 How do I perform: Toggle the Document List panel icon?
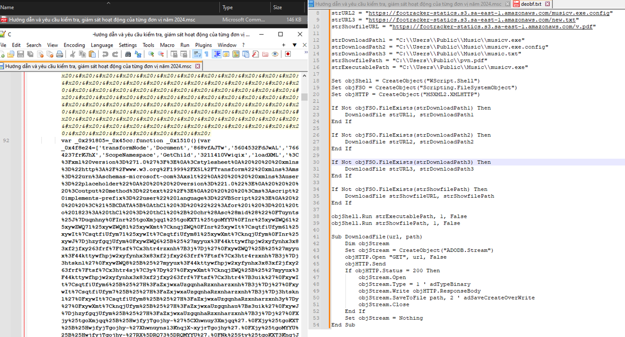(x=246, y=54)
